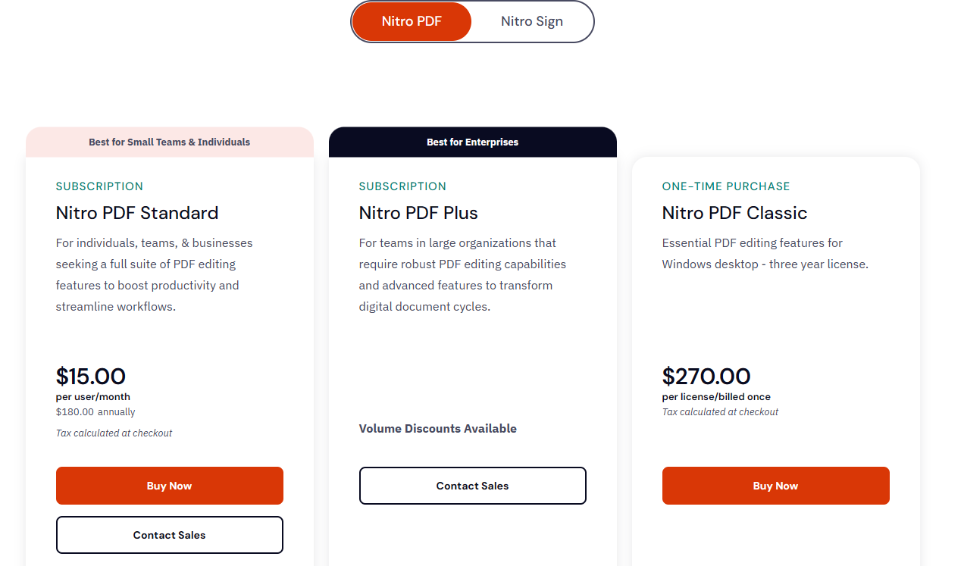Click the $270.00 price text
964x566 pixels.
click(706, 377)
